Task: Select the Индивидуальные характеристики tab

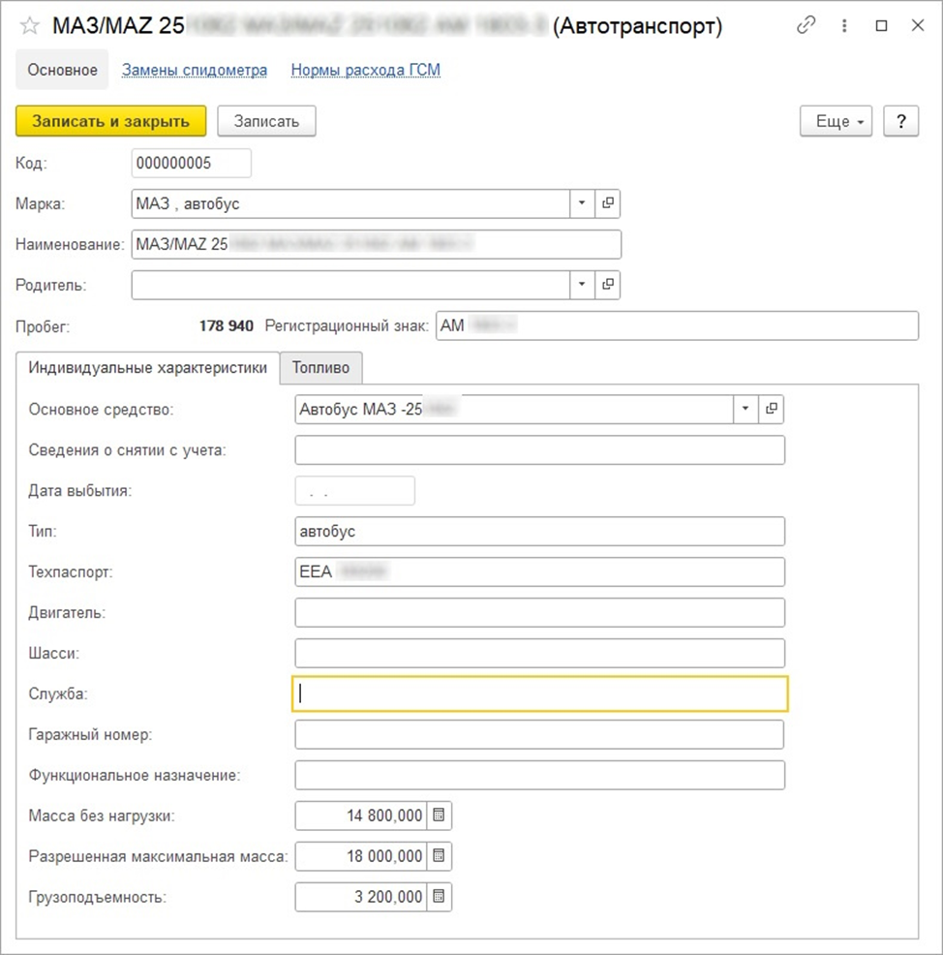Action: (148, 367)
